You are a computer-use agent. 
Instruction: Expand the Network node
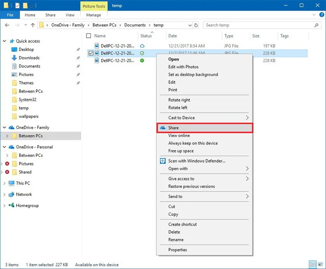(4, 194)
